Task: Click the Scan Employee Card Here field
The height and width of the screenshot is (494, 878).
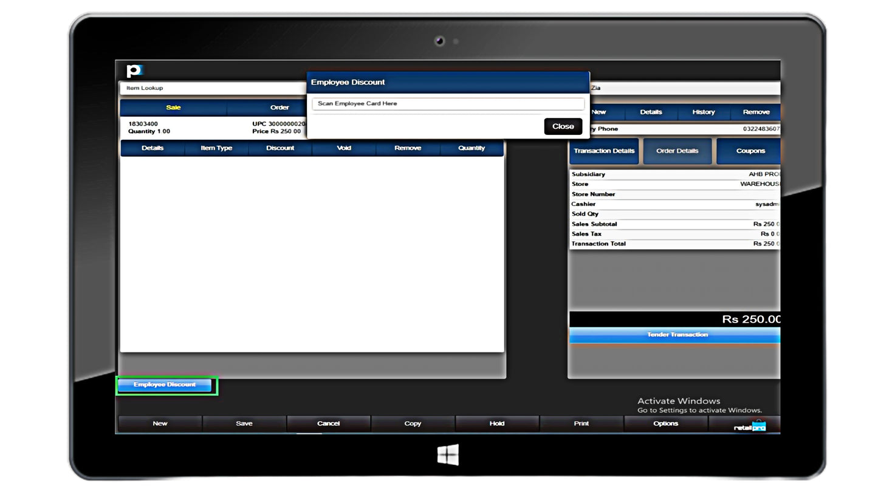Action: pyautogui.click(x=448, y=104)
